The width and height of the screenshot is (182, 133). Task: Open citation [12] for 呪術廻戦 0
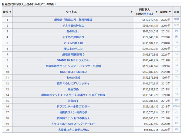pos(176,54)
